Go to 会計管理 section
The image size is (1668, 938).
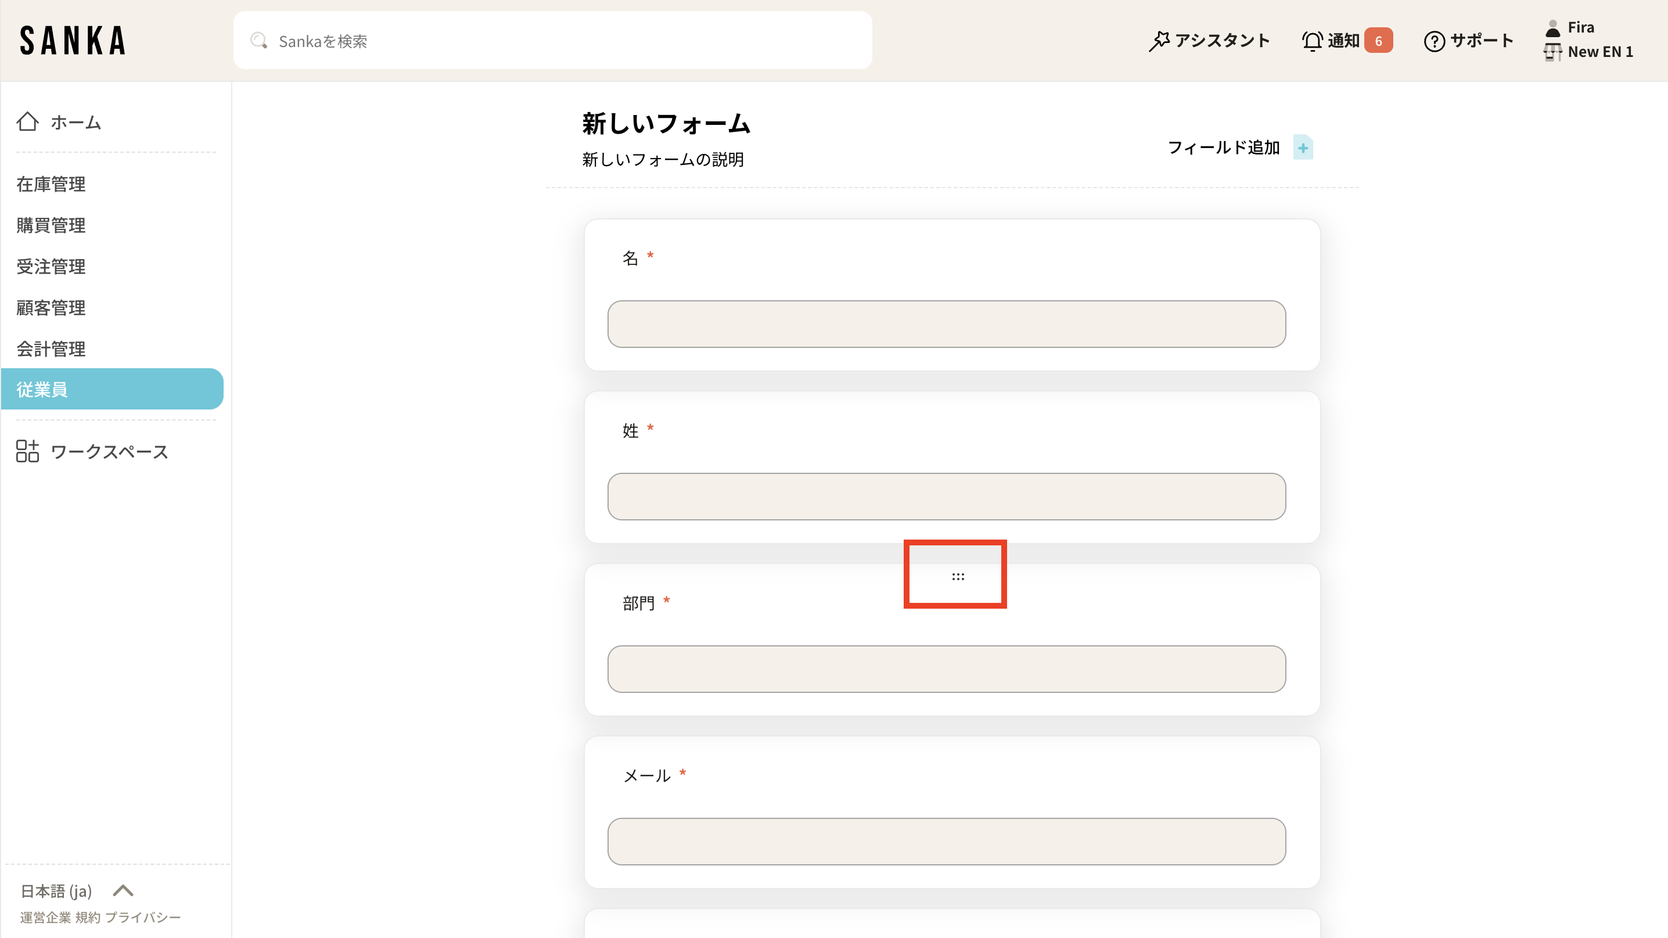coord(51,349)
